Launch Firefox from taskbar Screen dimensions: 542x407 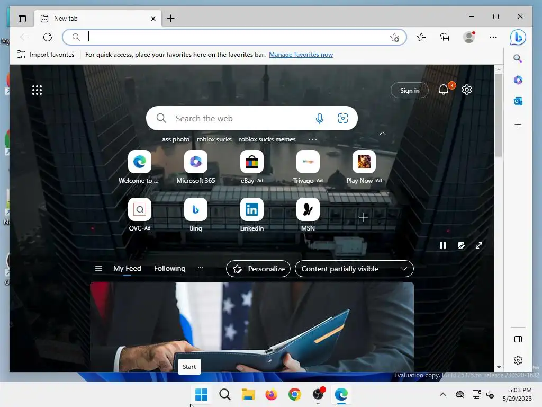[x=272, y=394]
